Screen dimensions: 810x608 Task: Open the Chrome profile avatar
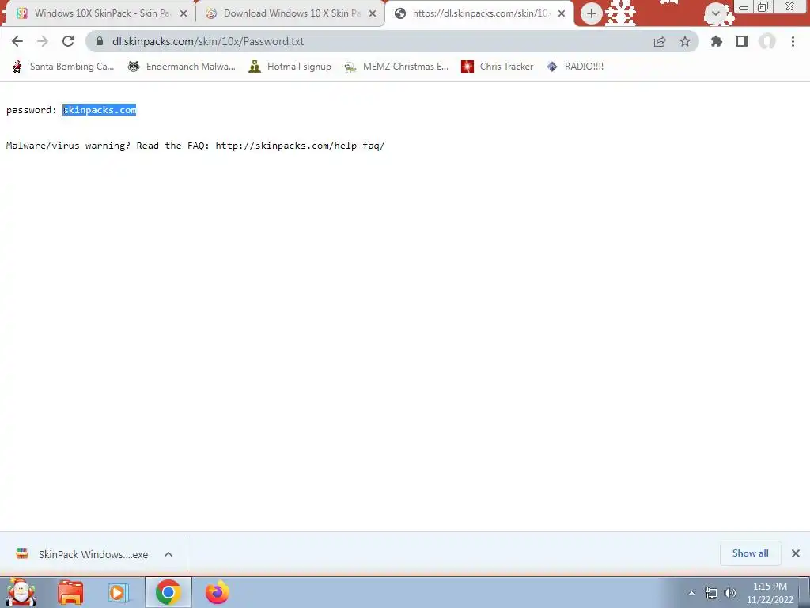767,41
